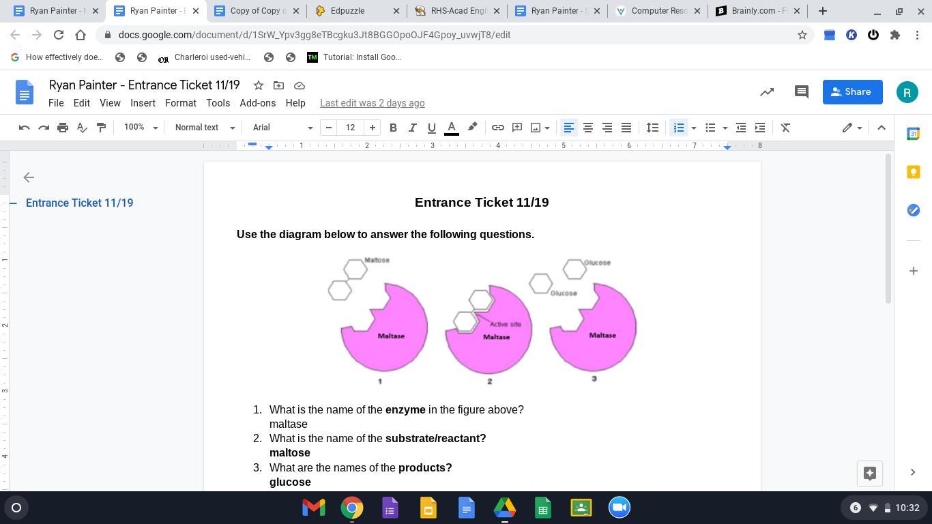This screenshot has width=932, height=524.
Task: Add a comment from toolbar
Action: (517, 128)
